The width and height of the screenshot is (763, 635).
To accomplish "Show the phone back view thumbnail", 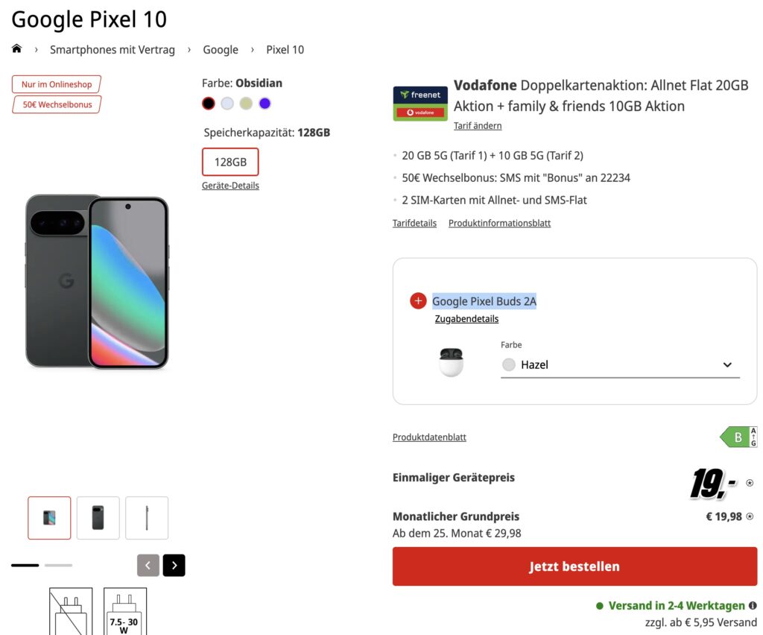I will (98, 518).
